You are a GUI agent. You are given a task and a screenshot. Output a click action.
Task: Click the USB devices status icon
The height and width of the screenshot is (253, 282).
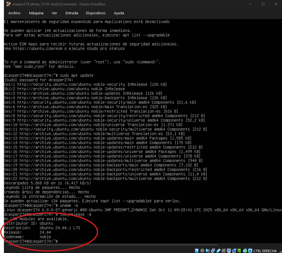point(218,250)
